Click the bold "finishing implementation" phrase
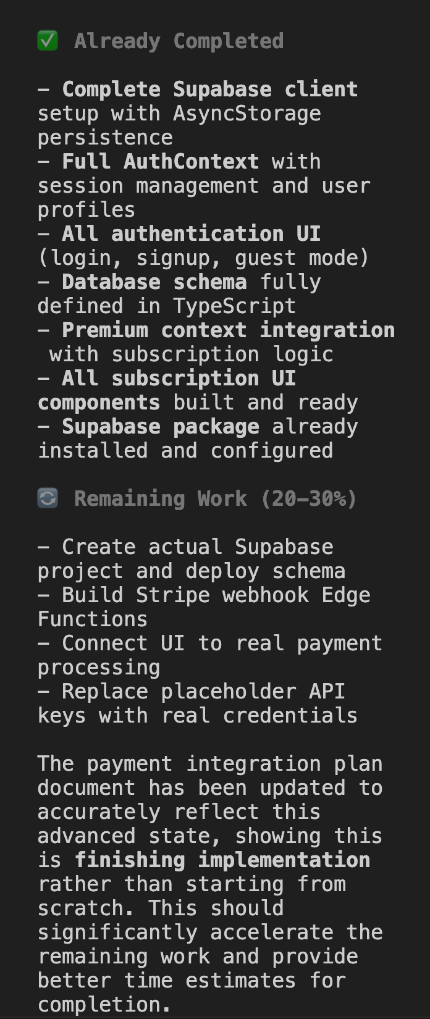The width and height of the screenshot is (430, 1019). point(222,860)
